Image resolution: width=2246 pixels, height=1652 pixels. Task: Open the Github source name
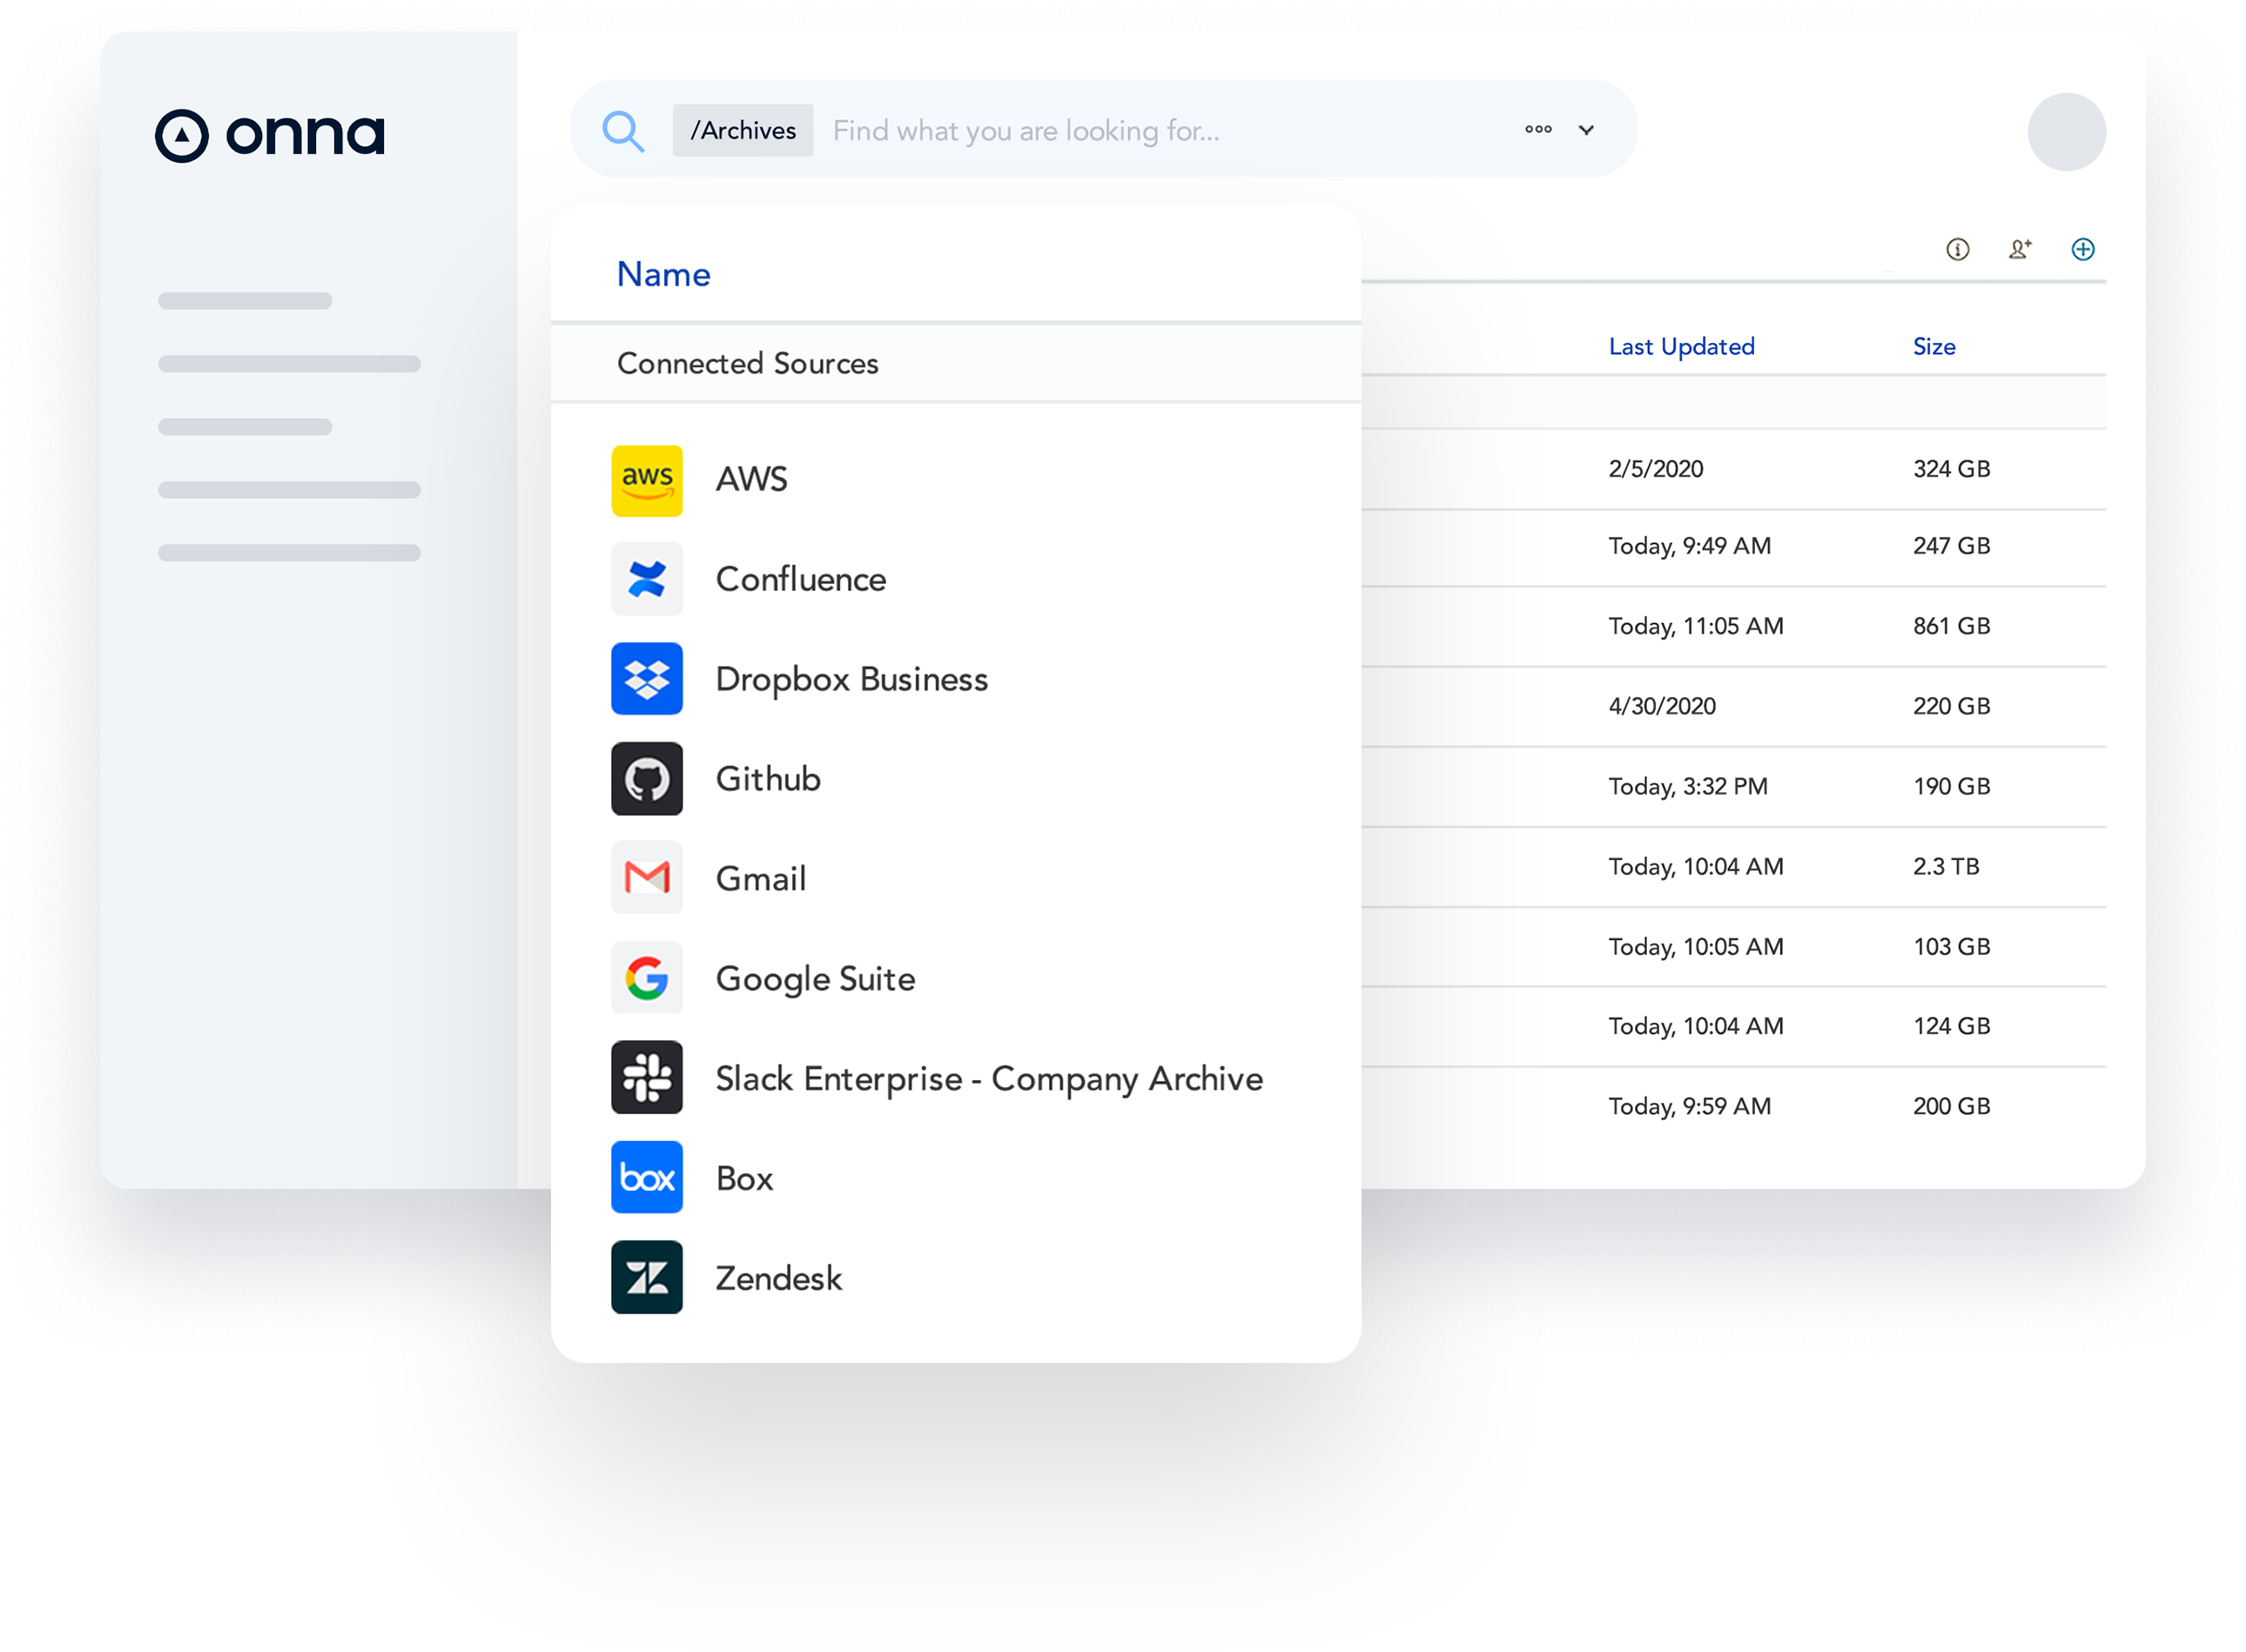(x=768, y=779)
